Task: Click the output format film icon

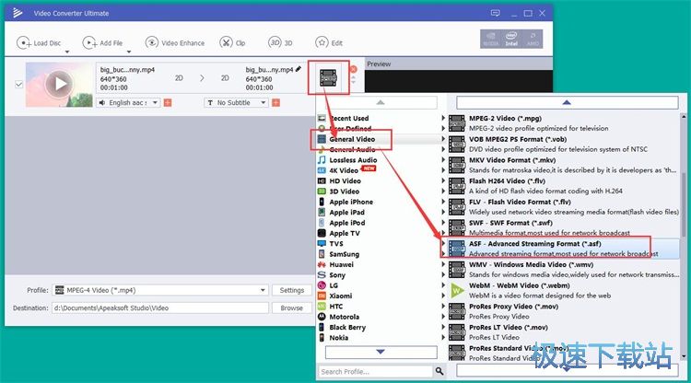Action: pos(328,78)
